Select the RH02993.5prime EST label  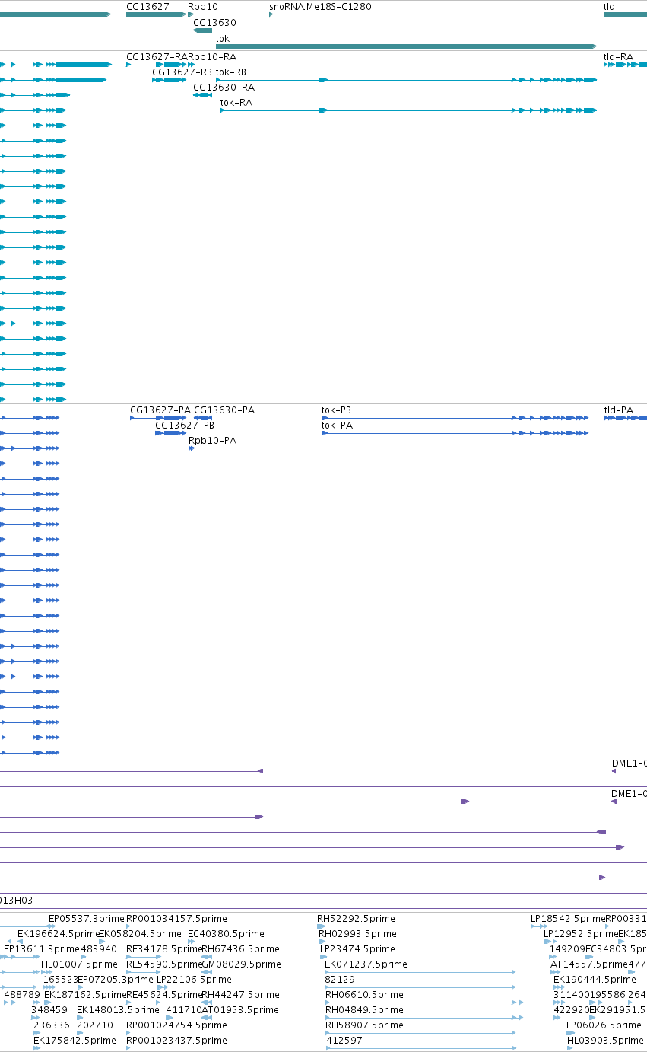(357, 933)
